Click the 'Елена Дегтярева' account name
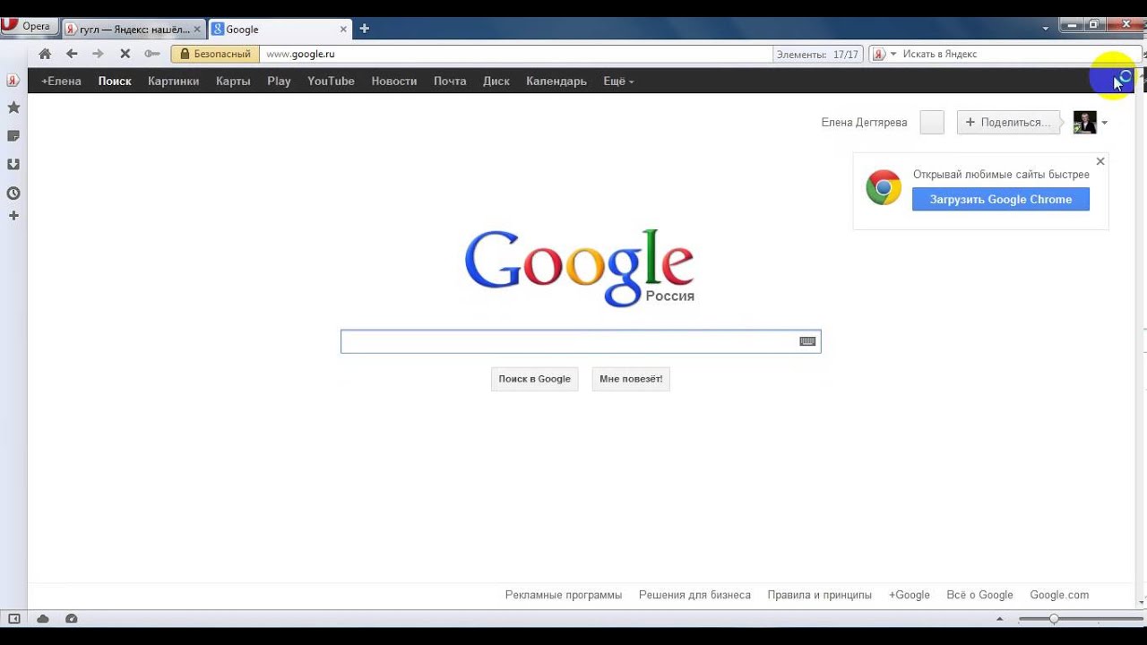This screenshot has height=645, width=1147. click(x=864, y=123)
